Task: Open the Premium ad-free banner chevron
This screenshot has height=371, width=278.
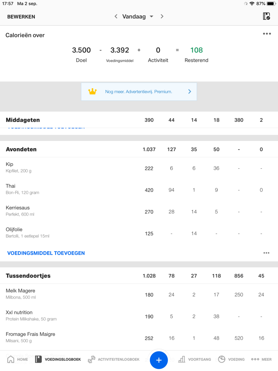Action: 190,92
